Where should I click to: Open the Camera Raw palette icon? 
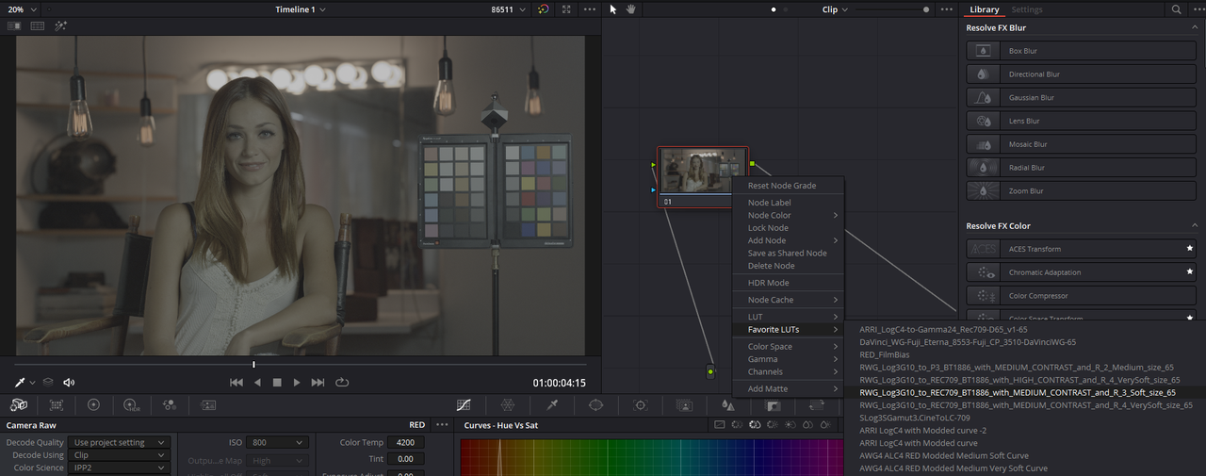[18, 404]
